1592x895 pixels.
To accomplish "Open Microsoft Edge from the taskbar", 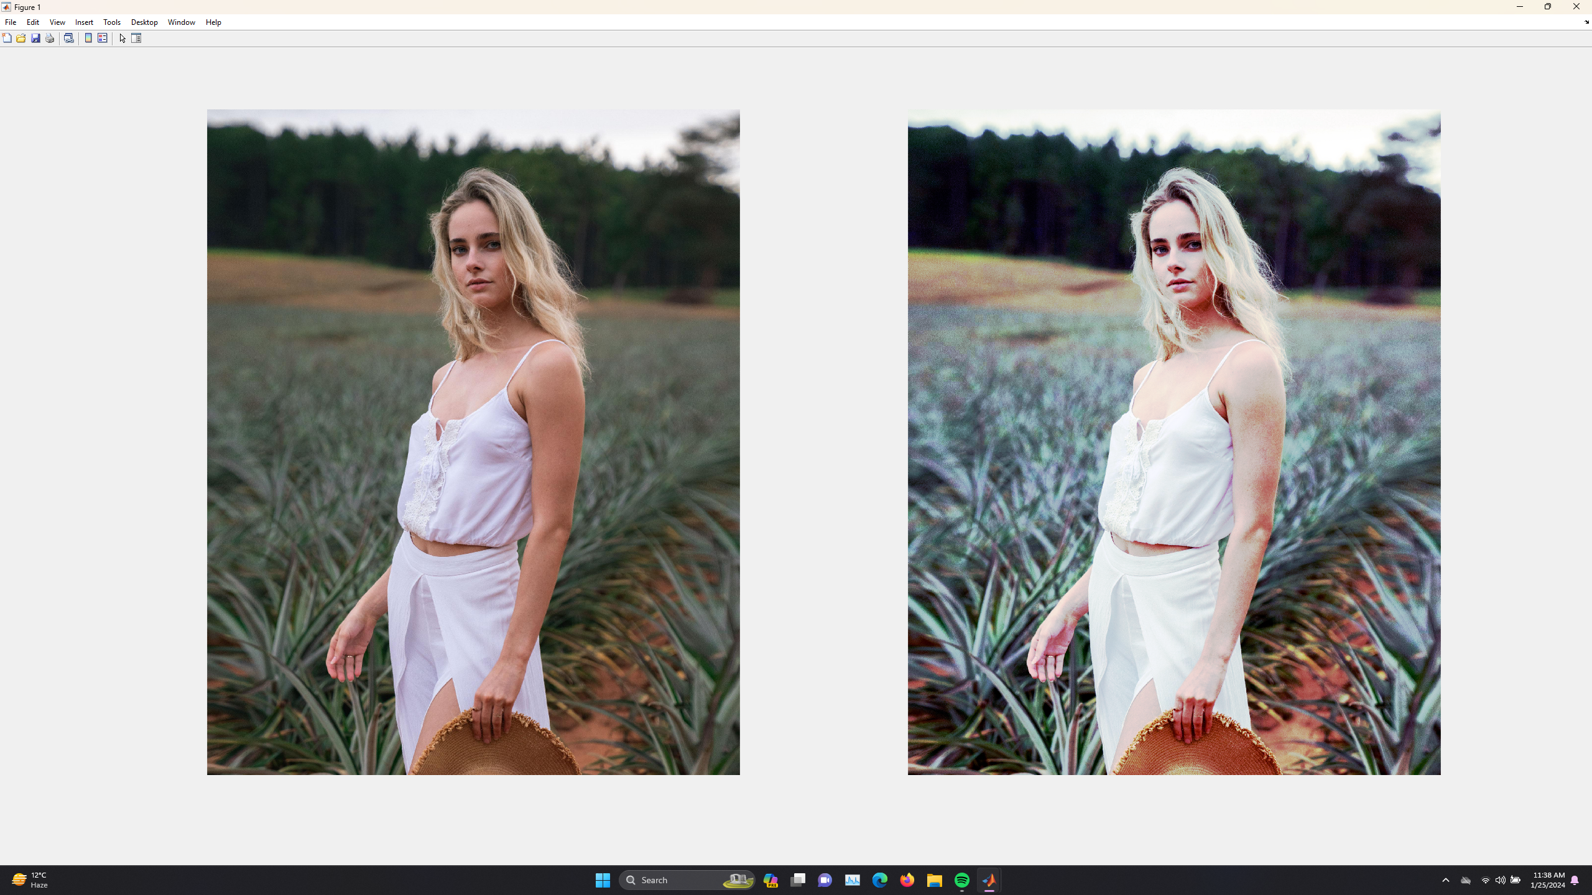I will click(880, 879).
